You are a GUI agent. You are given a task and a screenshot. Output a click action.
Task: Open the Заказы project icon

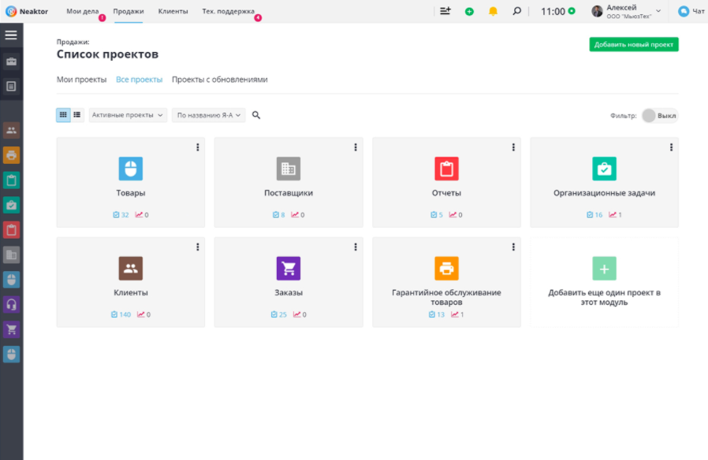tap(289, 269)
